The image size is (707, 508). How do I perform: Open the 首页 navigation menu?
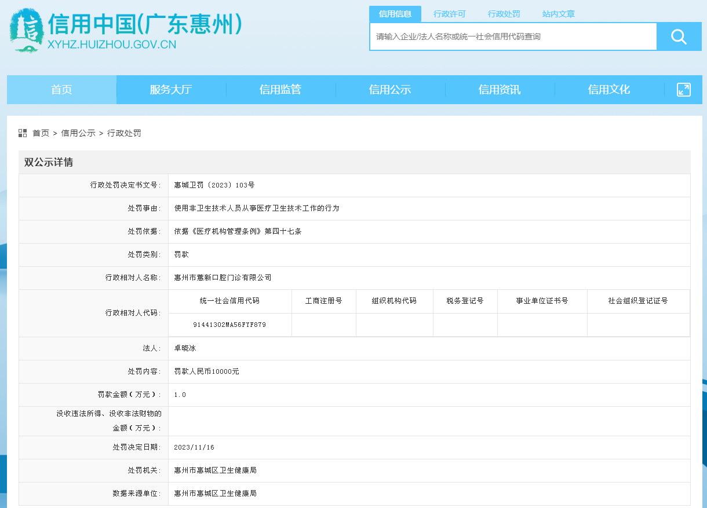tap(62, 90)
